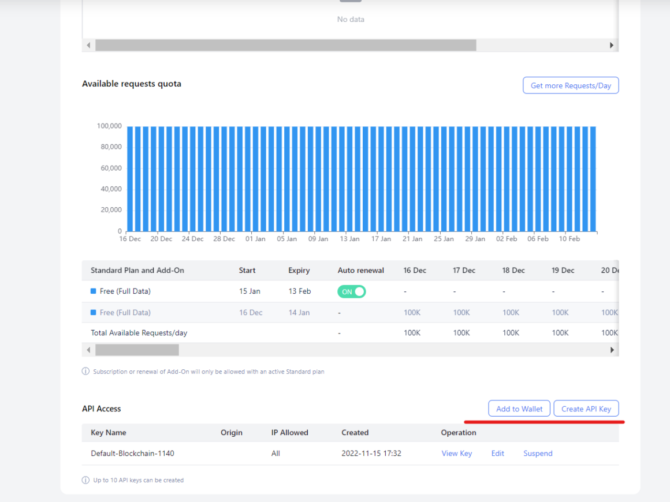Click the scrollbar thumb below the plan table
The width and height of the screenshot is (670, 502).
(x=137, y=350)
